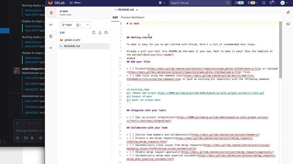Viewport: 293px width, 164px height.
Task: Click the '## Collaborate with your team' heading
Action: point(147,128)
